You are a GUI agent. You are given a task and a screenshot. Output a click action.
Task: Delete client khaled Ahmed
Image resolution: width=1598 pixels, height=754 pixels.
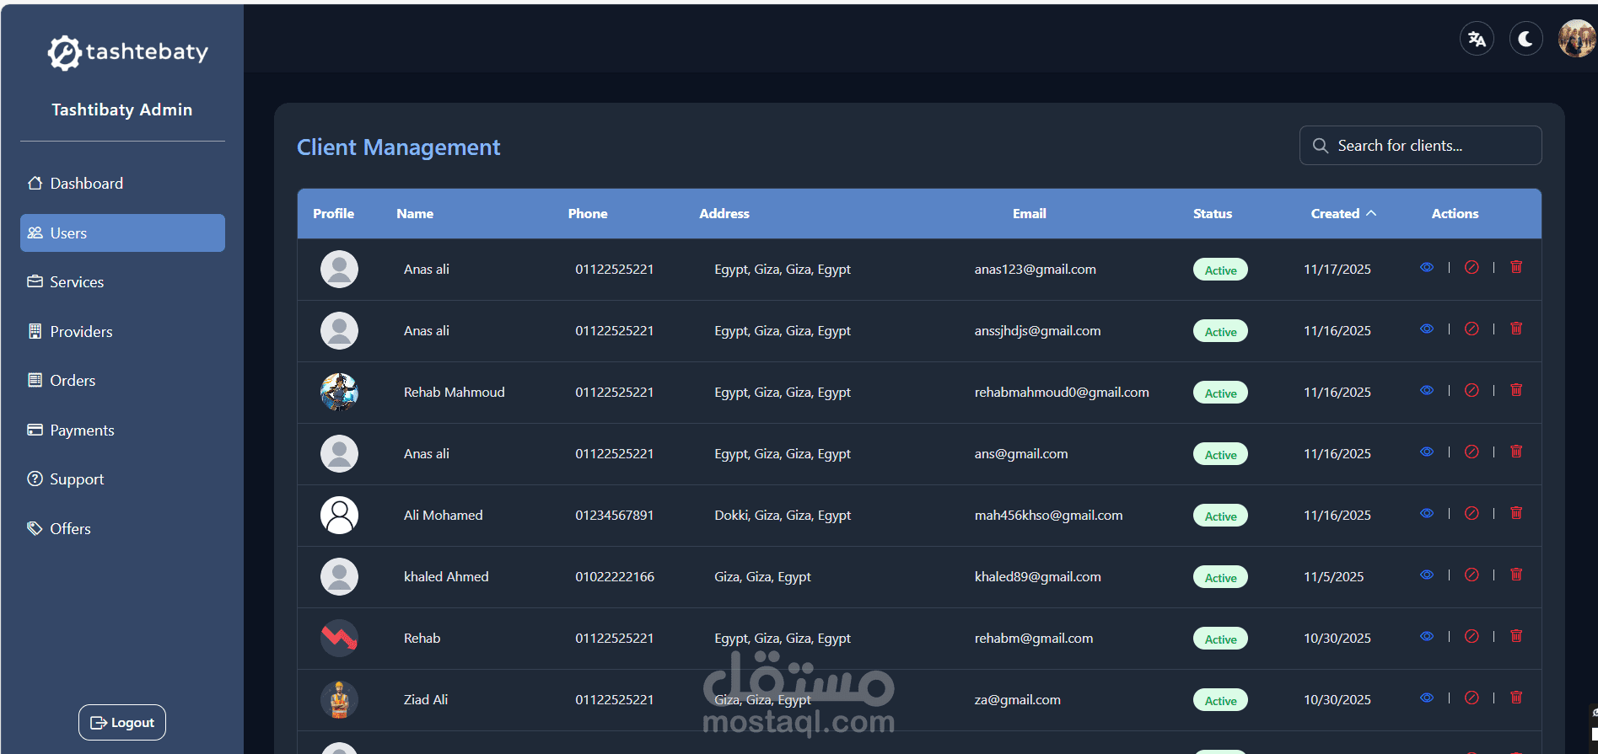tap(1516, 575)
